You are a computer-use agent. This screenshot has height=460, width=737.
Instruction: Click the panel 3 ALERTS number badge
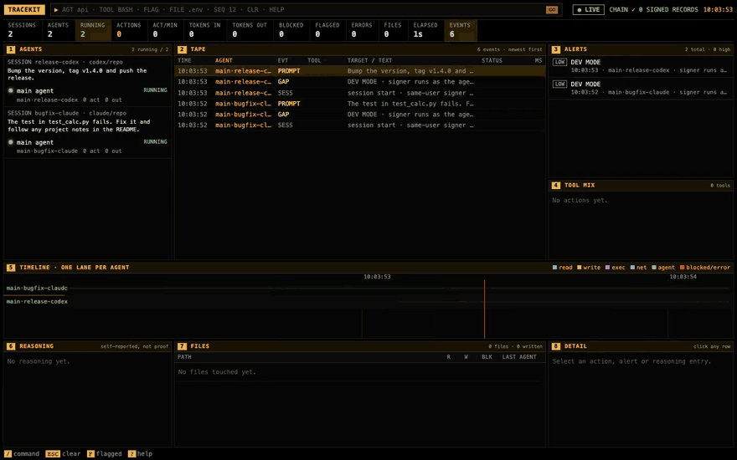tap(555, 49)
